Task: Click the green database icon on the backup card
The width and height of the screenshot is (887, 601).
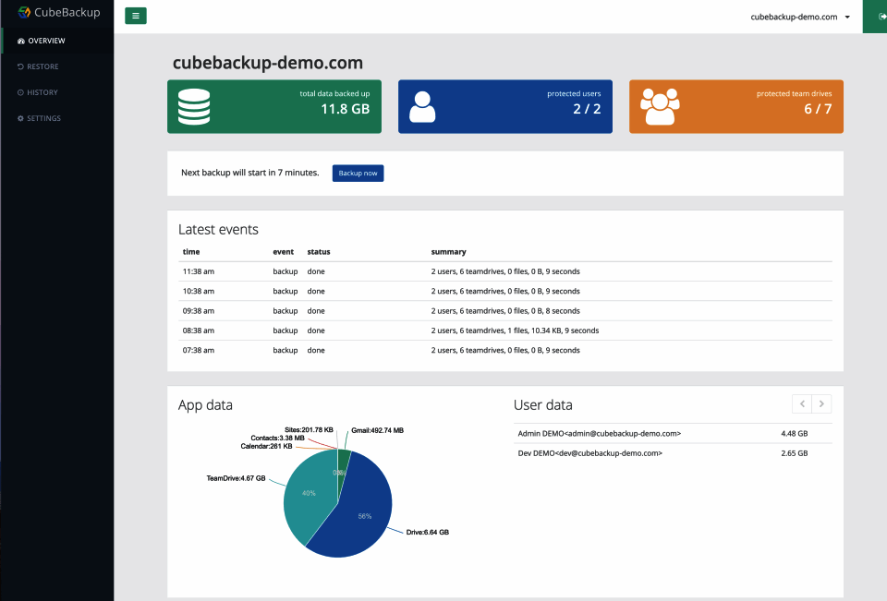Action: tap(193, 105)
